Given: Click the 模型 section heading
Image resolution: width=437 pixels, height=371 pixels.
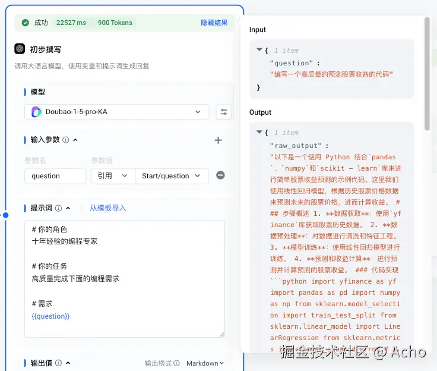Looking at the screenshot, I should click(37, 92).
